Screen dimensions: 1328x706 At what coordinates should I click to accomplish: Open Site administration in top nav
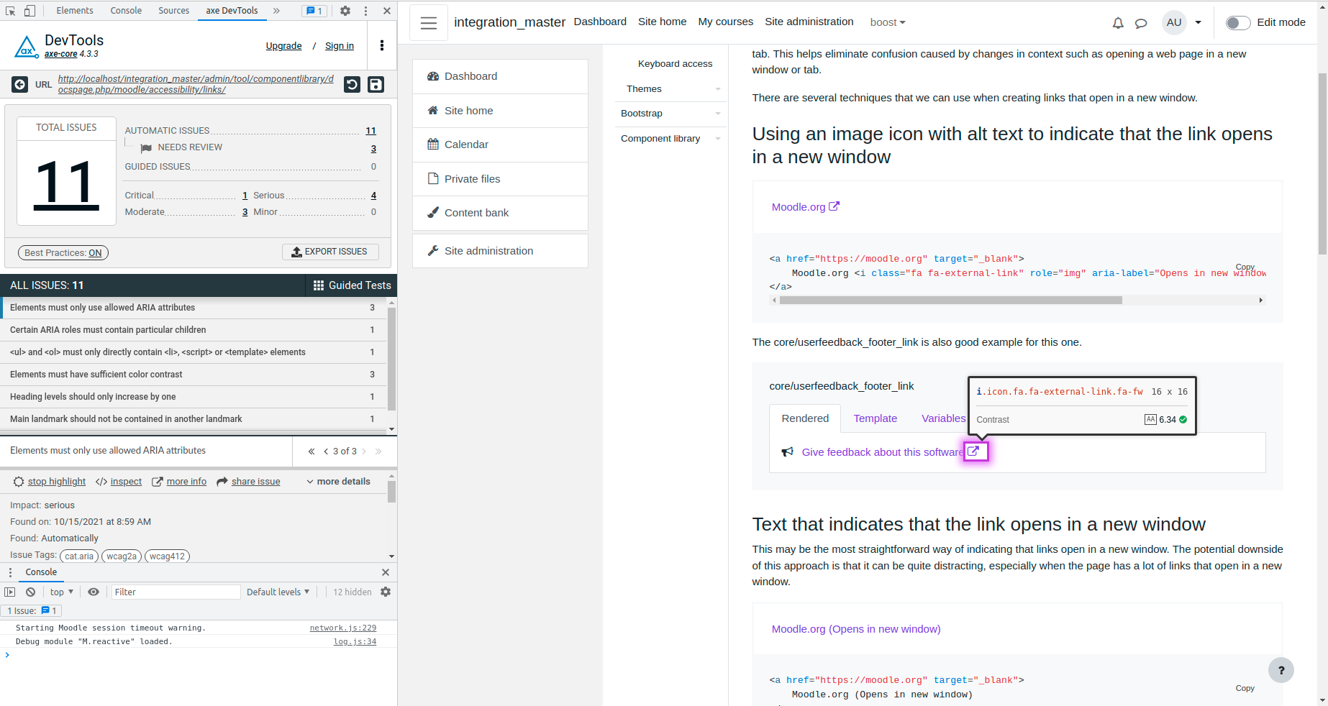pos(809,22)
